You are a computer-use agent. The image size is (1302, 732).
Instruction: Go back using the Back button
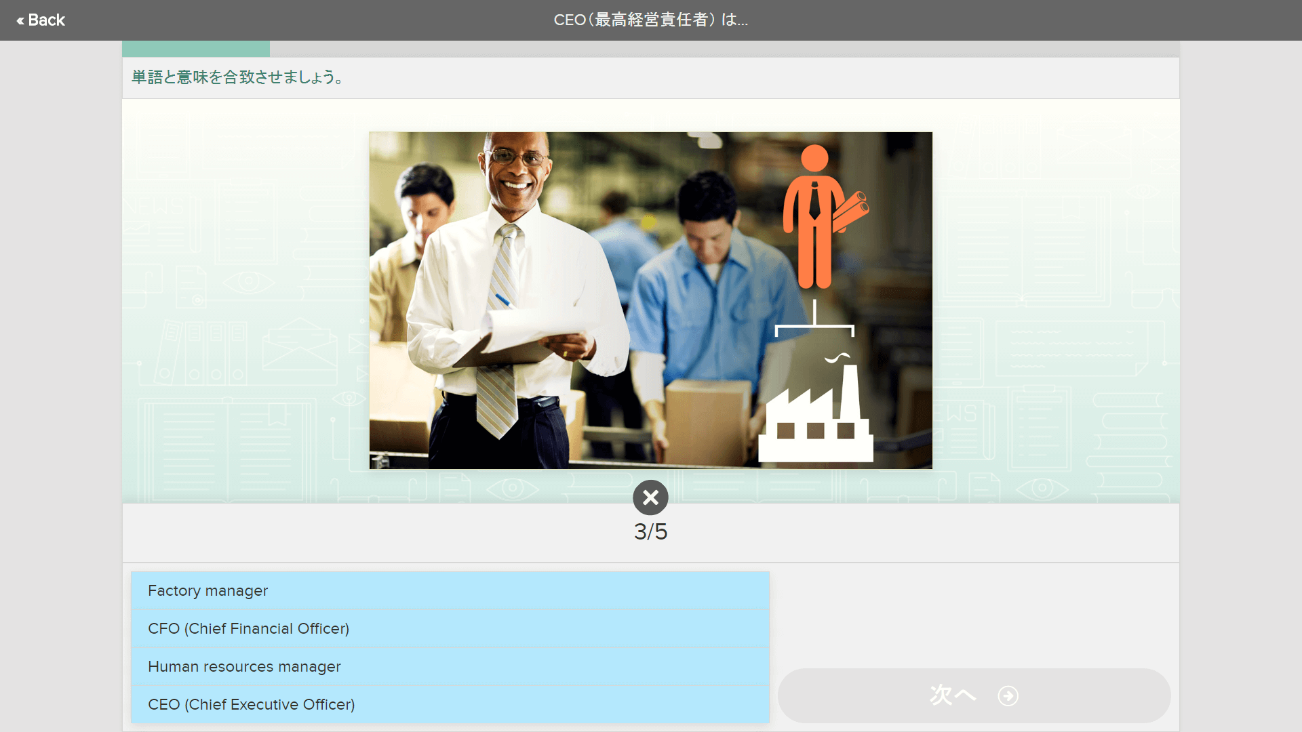point(41,20)
